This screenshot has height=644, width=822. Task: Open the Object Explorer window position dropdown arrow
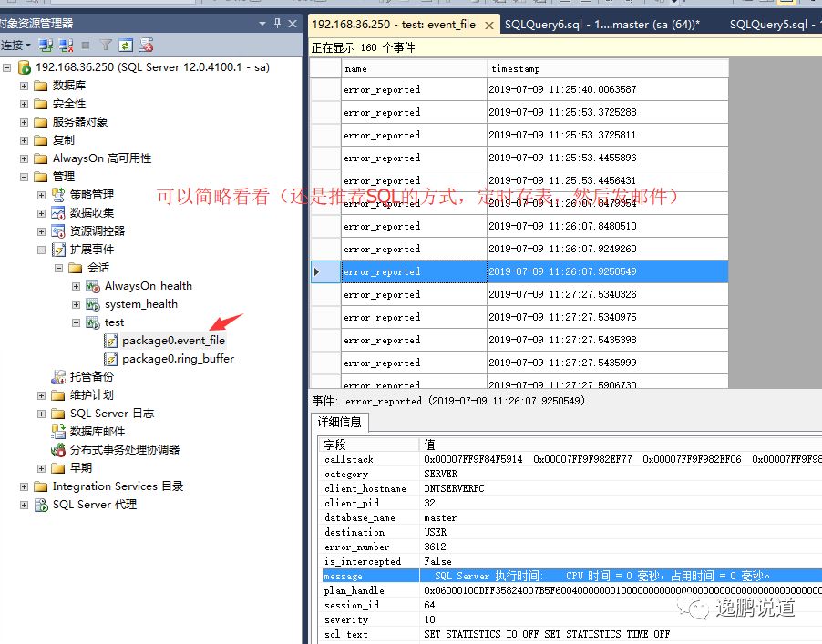point(262,24)
